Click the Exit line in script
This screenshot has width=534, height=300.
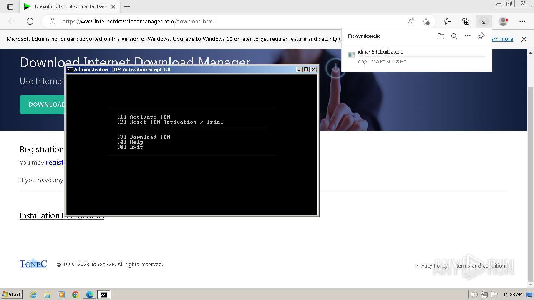coord(130,147)
